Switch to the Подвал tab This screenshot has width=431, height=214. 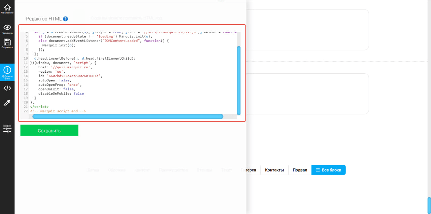[x=300, y=170]
